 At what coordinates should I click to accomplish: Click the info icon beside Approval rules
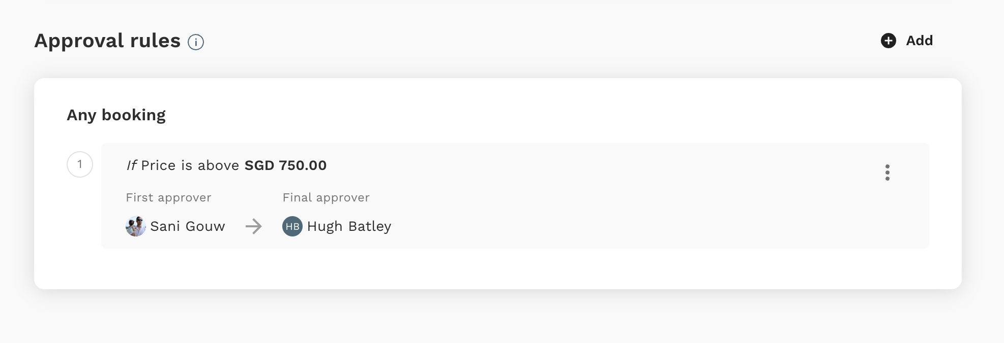[x=196, y=42]
